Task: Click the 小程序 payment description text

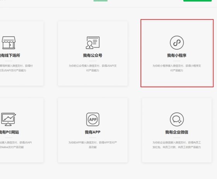Action: point(177,68)
